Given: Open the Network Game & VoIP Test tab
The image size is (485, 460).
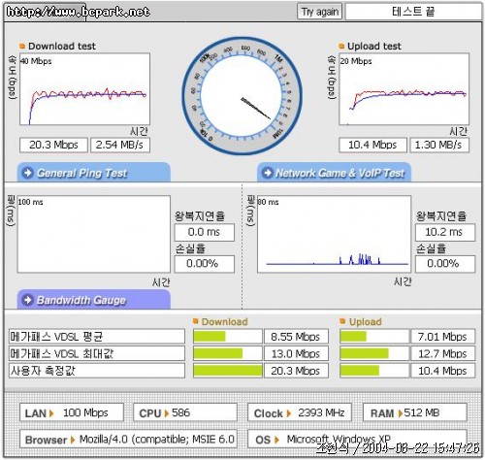Looking at the screenshot, I should tap(334, 172).
